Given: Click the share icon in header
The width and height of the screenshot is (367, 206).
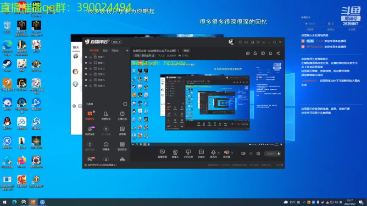Looking at the screenshot, I should point(278,53).
